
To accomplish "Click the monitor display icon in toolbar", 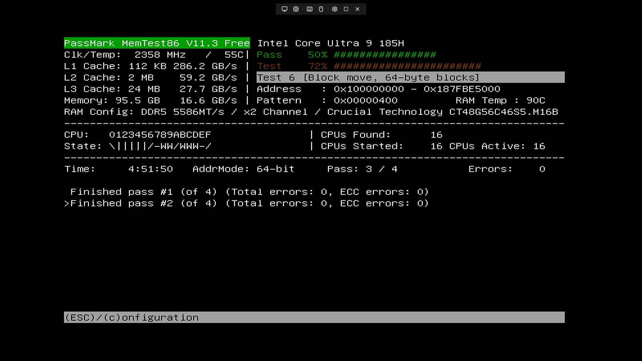I will pyautogui.click(x=284, y=9).
